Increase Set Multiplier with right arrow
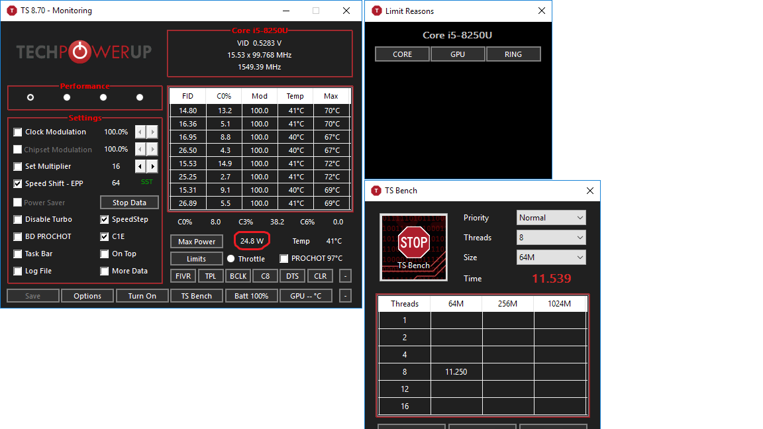The image size is (763, 429). (152, 166)
